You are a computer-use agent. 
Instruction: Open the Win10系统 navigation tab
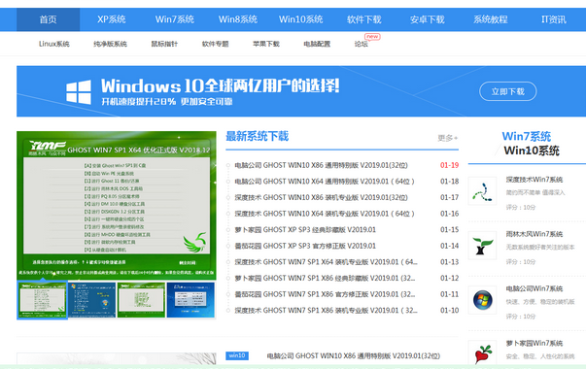[301, 19]
